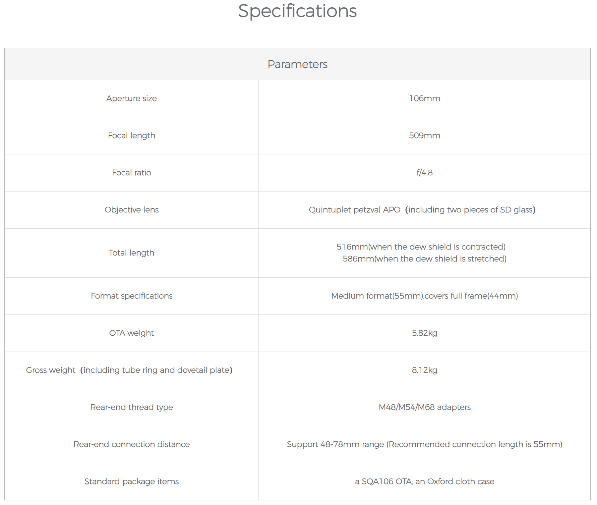
Task: Click the f/4.8 focal ratio value
Action: [x=424, y=173]
